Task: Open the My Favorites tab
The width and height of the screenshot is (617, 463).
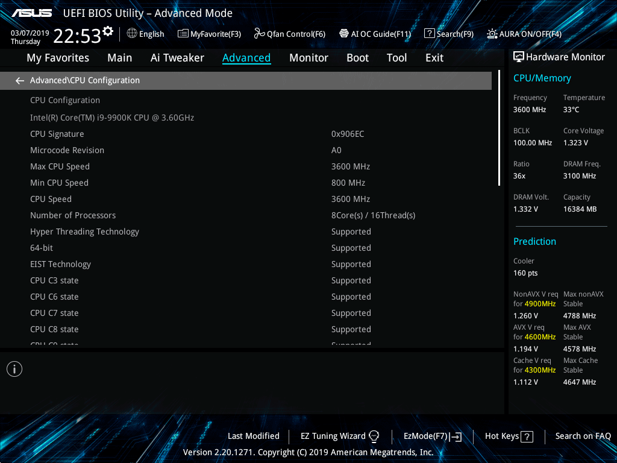Action: point(58,58)
